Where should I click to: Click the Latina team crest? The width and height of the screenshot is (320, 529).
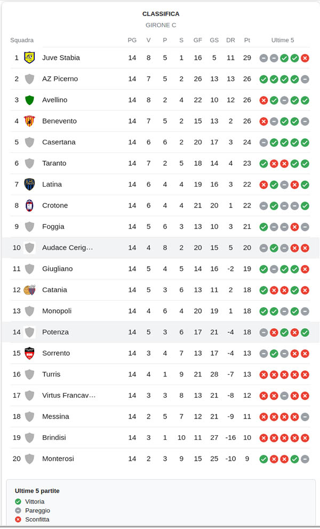29,185
